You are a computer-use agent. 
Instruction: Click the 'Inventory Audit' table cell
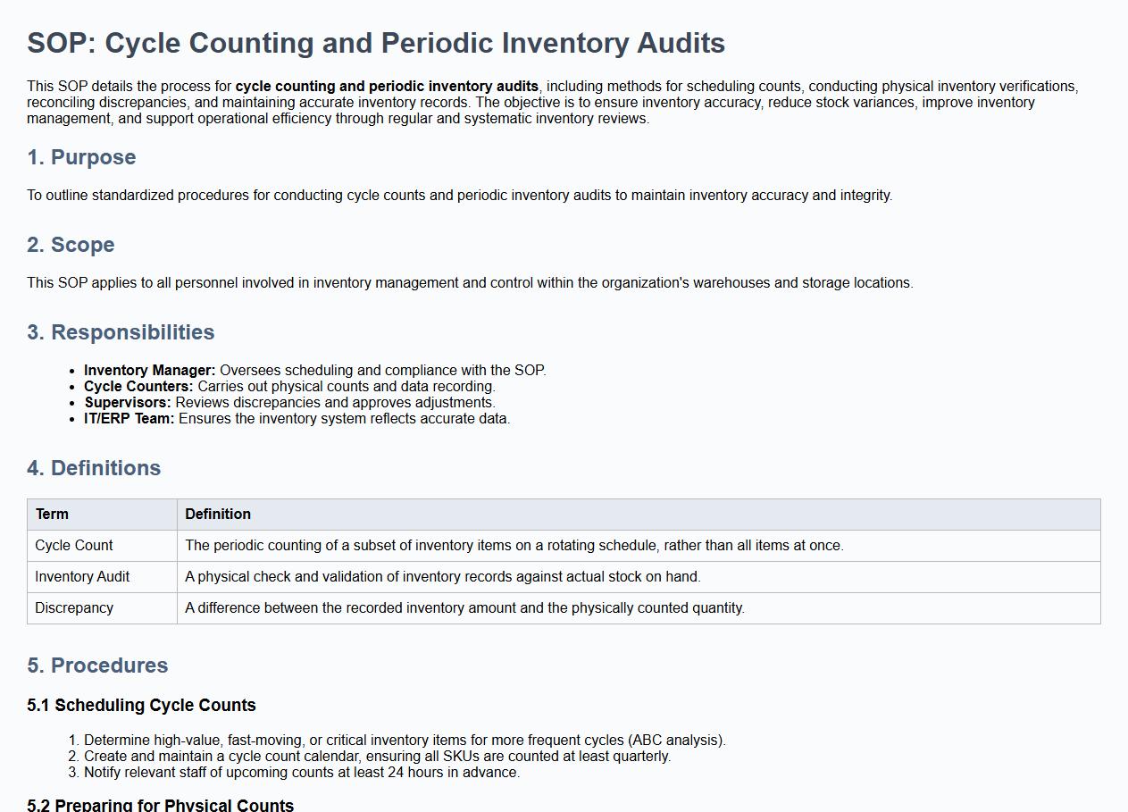(82, 577)
